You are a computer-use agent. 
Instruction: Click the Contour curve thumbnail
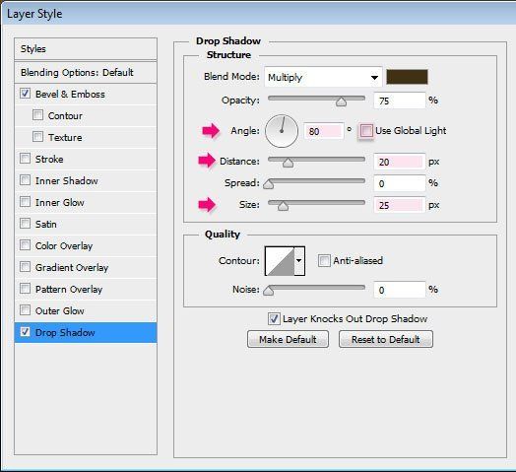280,261
